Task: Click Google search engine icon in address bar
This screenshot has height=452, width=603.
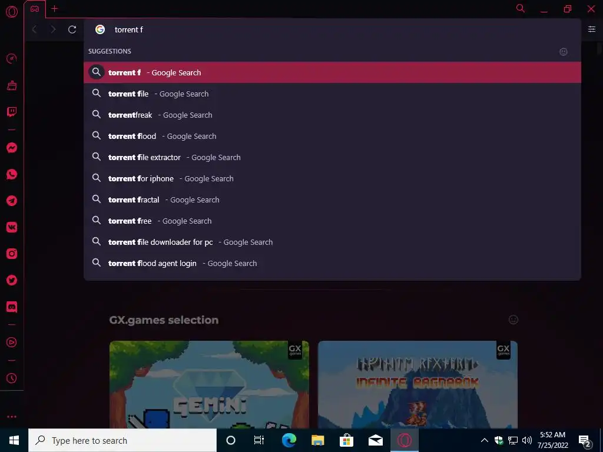Action: 100,29
